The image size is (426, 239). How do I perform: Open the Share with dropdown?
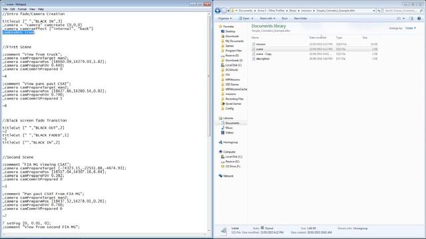pos(268,19)
